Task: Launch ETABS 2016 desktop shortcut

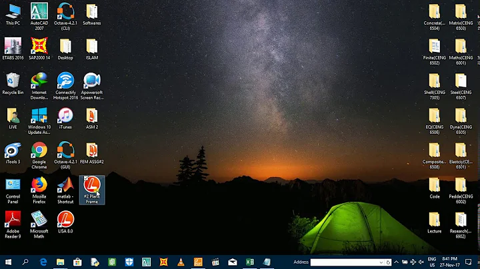Action: pyautogui.click(x=13, y=49)
